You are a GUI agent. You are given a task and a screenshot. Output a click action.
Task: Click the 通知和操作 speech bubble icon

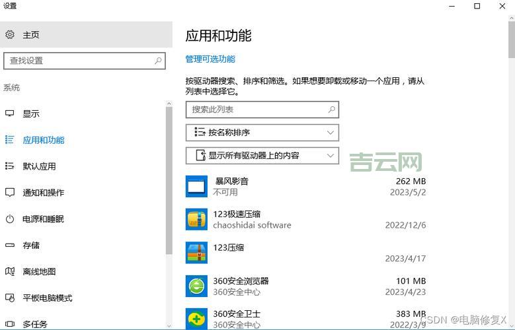tap(9, 192)
